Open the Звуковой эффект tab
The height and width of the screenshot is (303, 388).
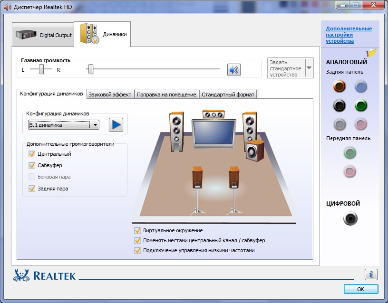click(110, 94)
